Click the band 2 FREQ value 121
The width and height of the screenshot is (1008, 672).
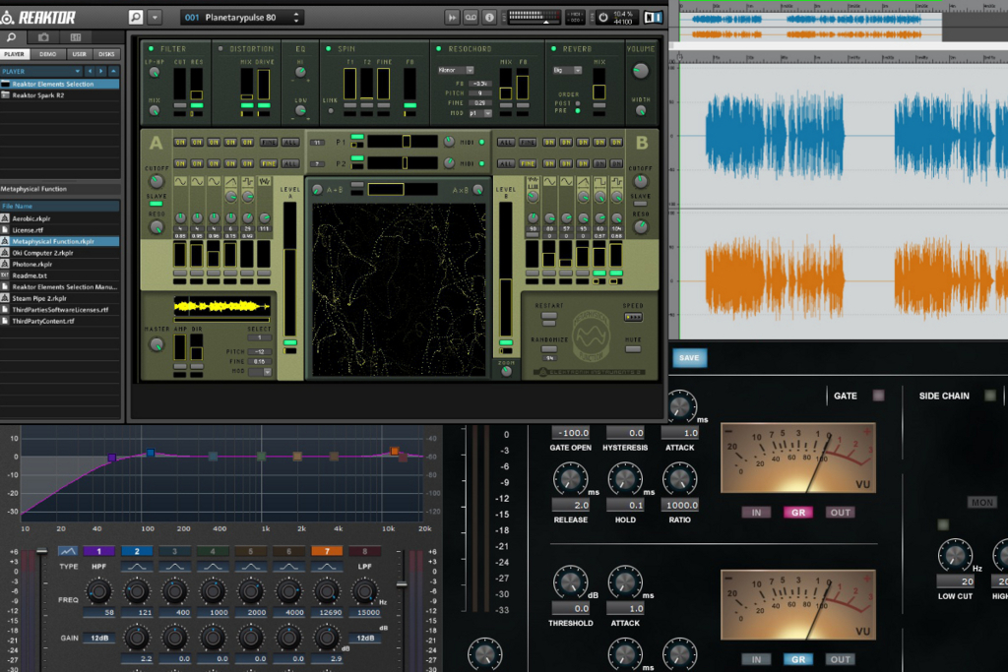tap(137, 612)
